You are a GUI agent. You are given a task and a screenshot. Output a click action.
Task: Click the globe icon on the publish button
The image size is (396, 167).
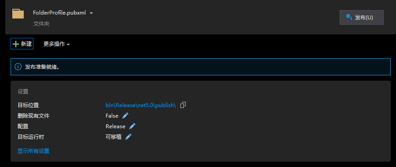pos(349,17)
